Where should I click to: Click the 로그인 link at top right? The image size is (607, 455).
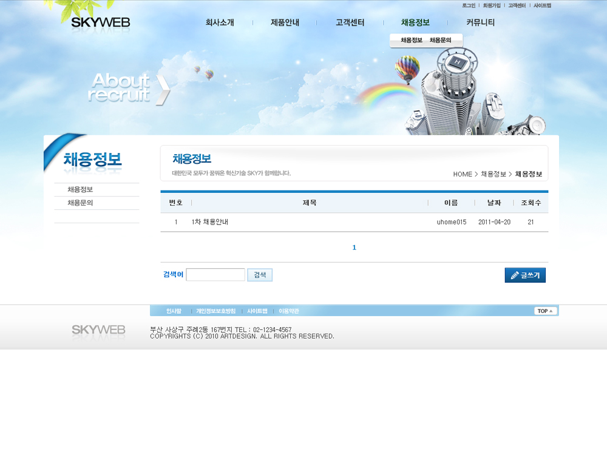pos(468,5)
